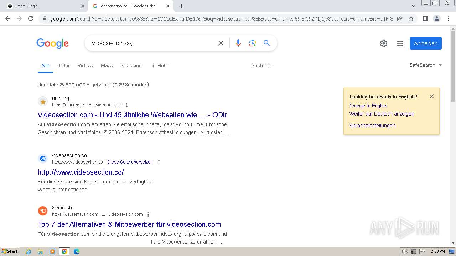This screenshot has width=456, height=256.
Task: Open three-dot options for Semrush result
Action: [x=148, y=214]
